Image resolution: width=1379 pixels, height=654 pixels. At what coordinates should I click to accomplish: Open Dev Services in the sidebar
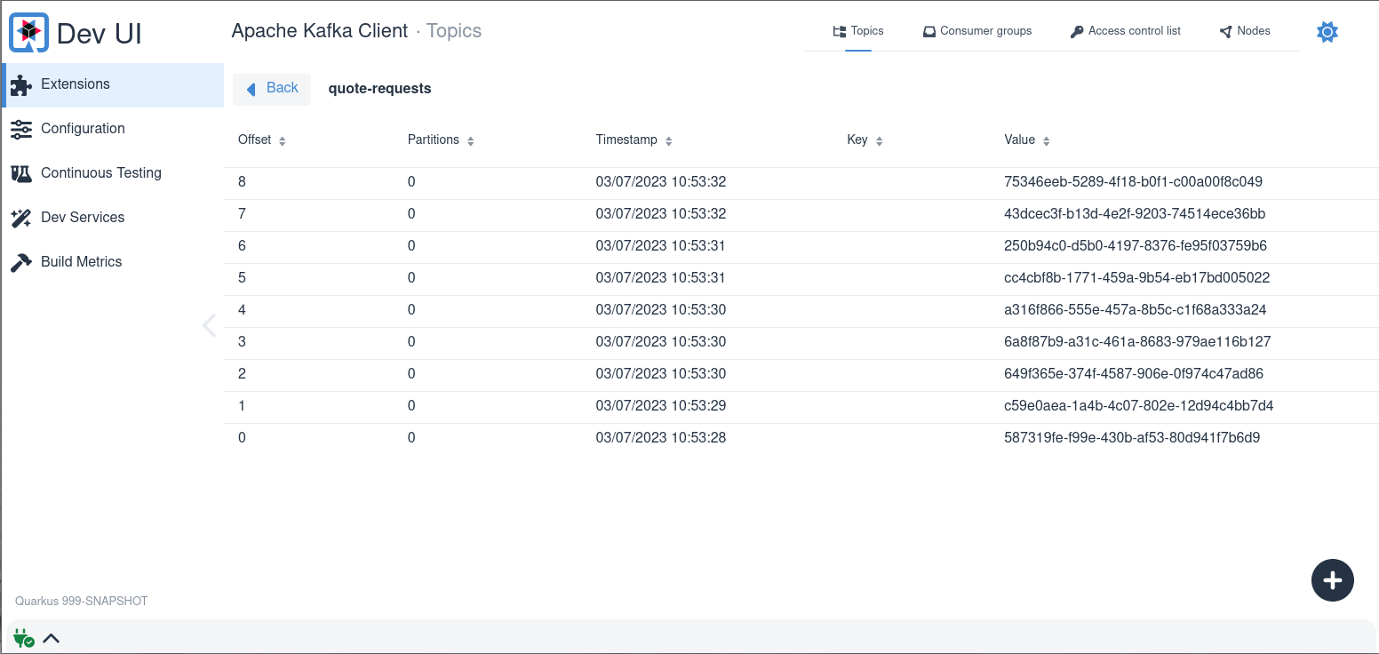click(x=113, y=218)
